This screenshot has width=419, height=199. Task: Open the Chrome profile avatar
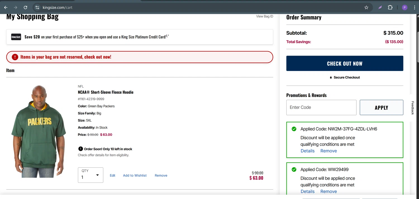coord(405,8)
